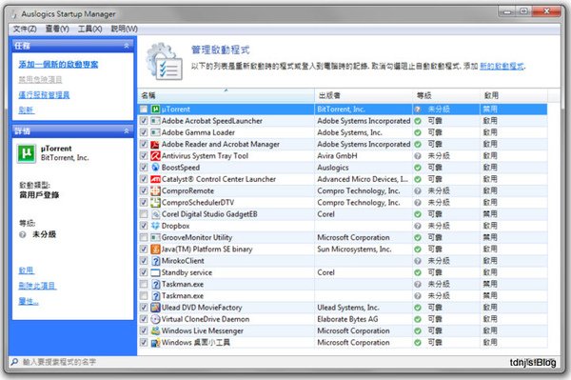Click the Java(TM) Platform SE binary icon
571x380 pixels.
(x=155, y=250)
